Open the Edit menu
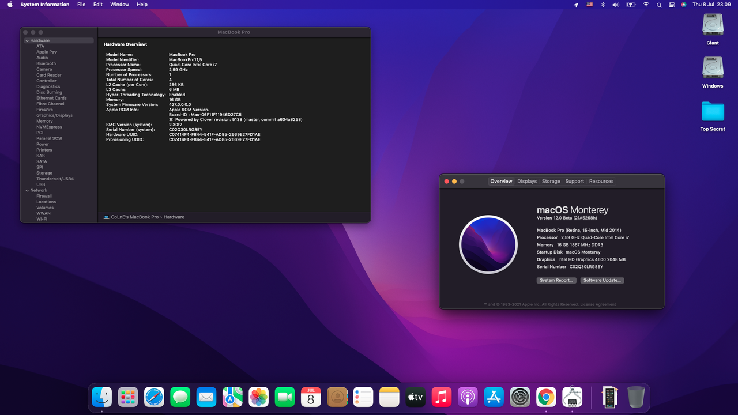Screen dimensions: 738x415 point(98,5)
